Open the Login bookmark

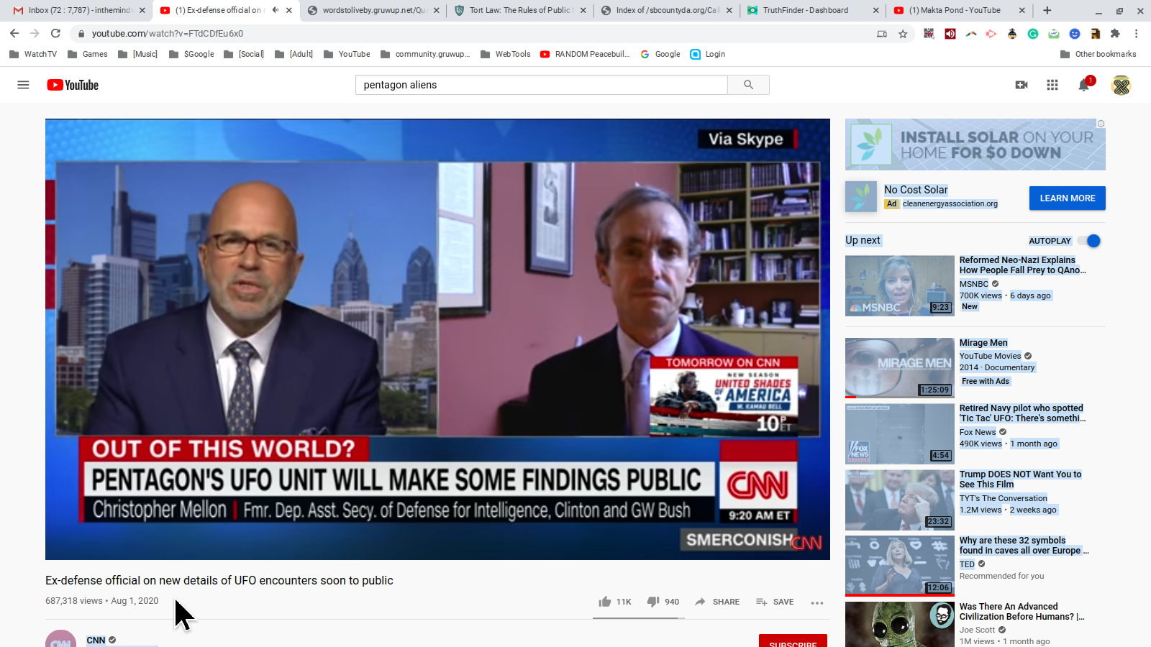708,54
